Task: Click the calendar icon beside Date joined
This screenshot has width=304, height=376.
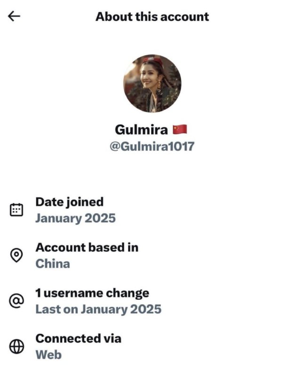Action: click(x=16, y=210)
